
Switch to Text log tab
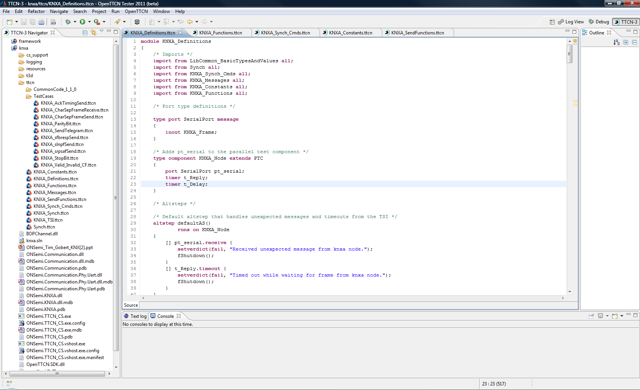(x=136, y=316)
